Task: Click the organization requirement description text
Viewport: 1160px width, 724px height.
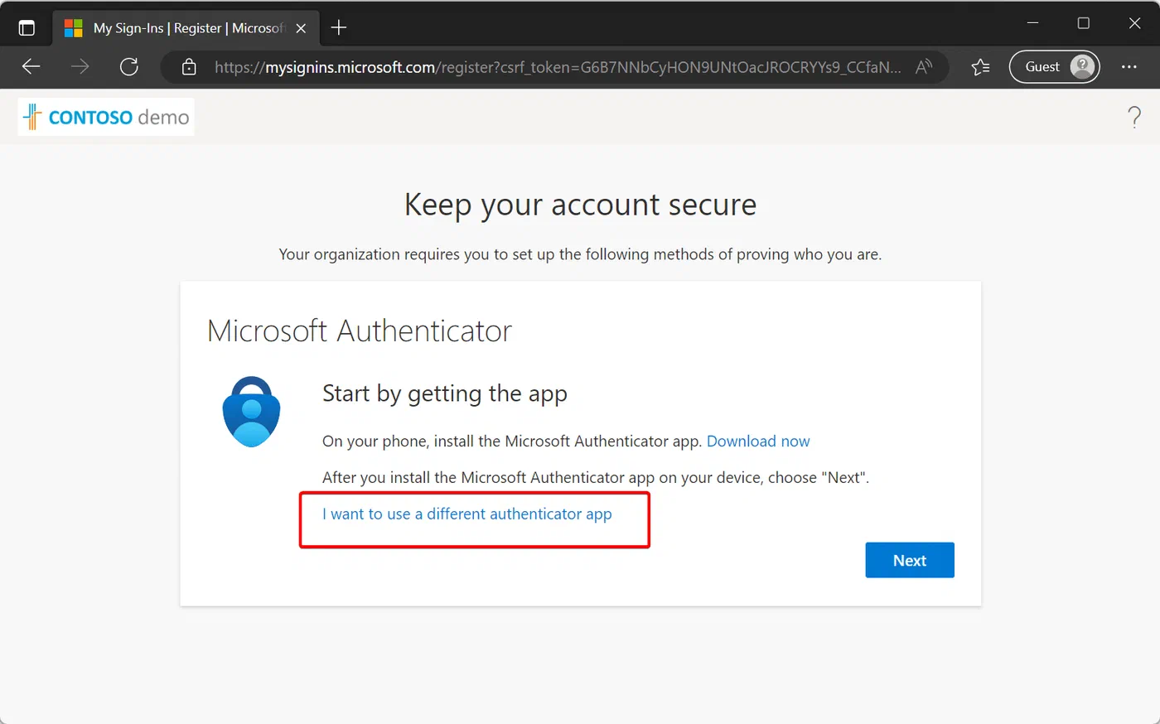Action: coord(580,254)
